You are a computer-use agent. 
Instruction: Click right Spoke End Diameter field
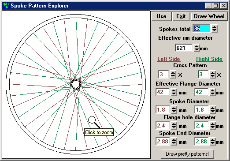pyautogui.click(x=201, y=142)
